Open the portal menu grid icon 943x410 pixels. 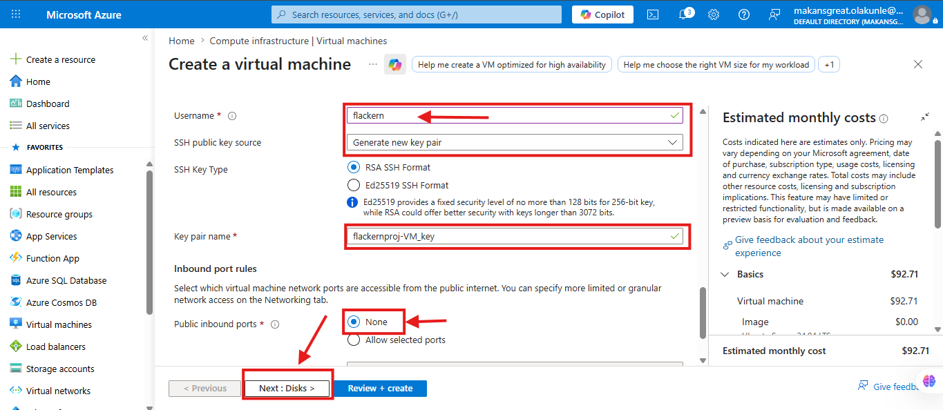[17, 14]
